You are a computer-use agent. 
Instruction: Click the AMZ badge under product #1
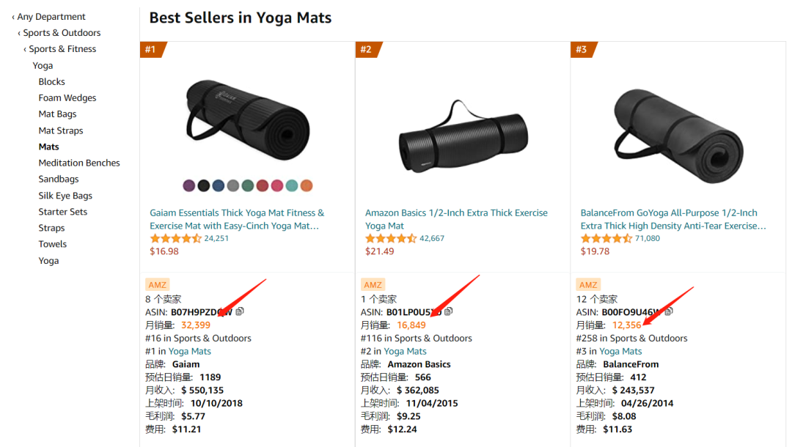157,284
